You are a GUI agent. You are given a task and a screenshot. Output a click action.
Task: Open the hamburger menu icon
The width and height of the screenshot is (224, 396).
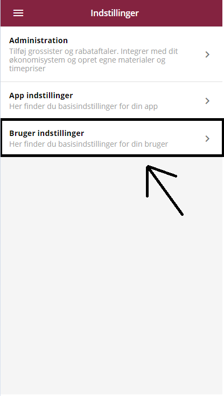(18, 13)
